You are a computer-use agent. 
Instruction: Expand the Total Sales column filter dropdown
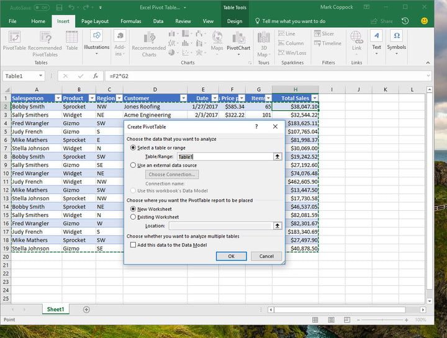pyautogui.click(x=314, y=98)
